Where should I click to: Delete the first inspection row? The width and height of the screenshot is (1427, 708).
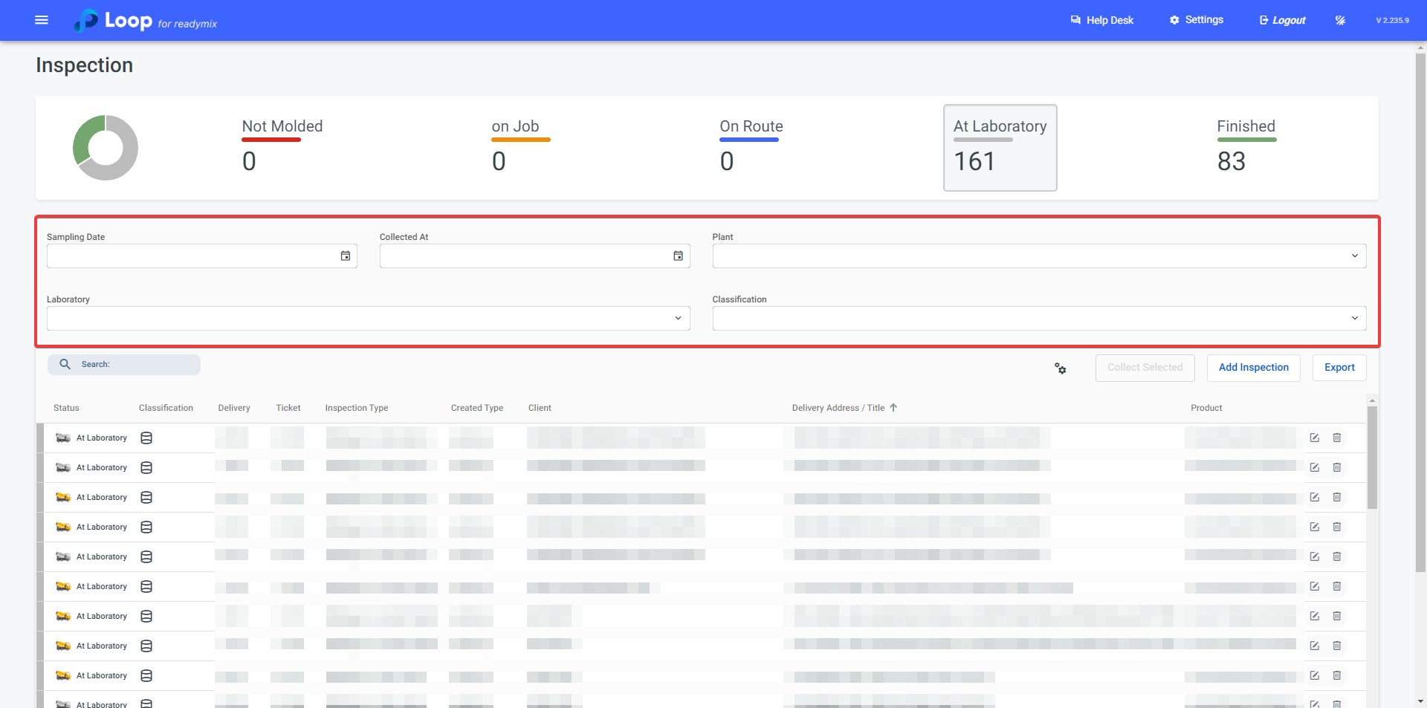coord(1336,438)
